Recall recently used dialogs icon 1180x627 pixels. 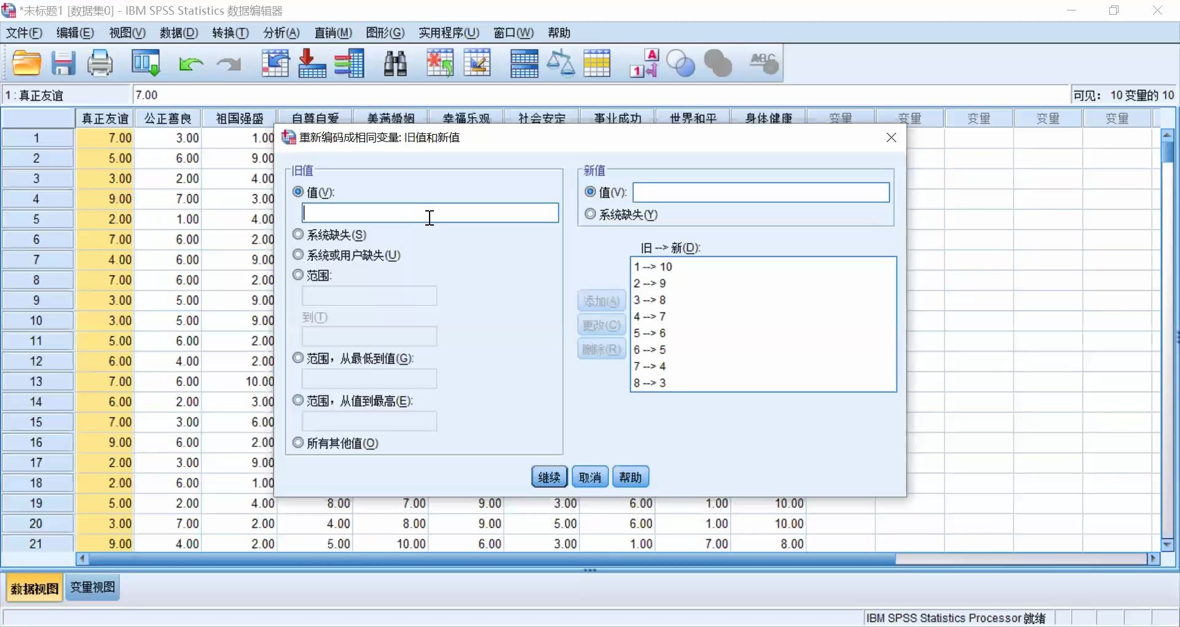point(146,63)
